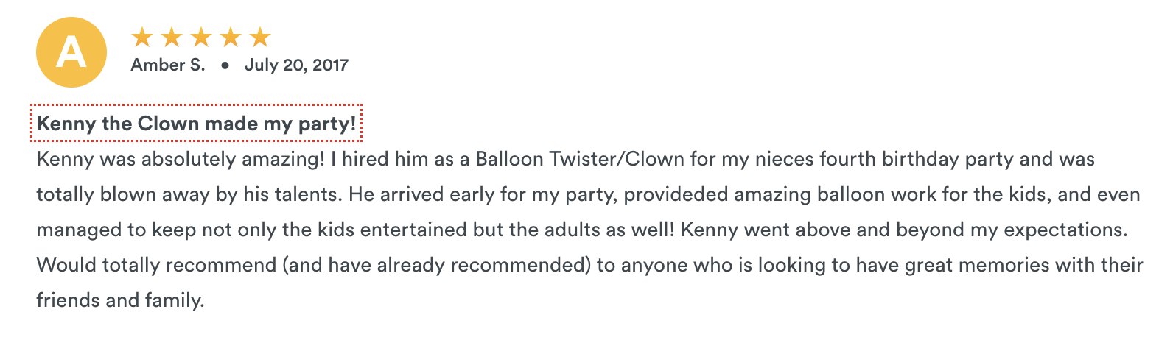The height and width of the screenshot is (340, 1173).
Task: Click the line starting "managed to keep"
Action: [581, 230]
